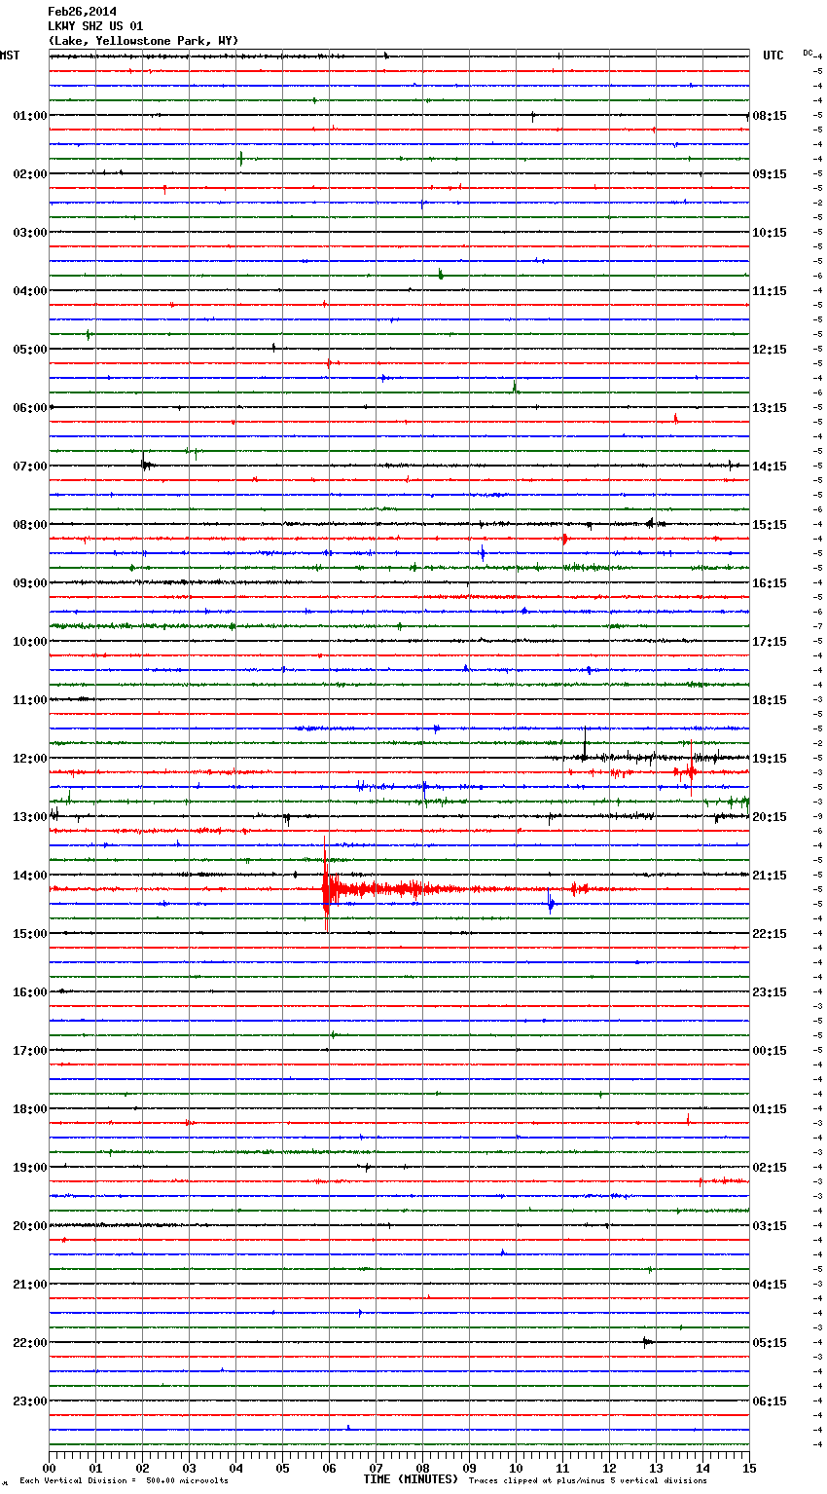This screenshot has width=827, height=1494.
Task: Click the 09:15 UTC time label
Action: tap(770, 174)
